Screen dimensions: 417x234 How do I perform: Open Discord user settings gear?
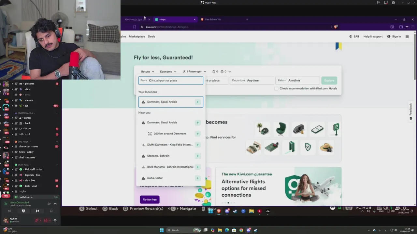pos(55,220)
